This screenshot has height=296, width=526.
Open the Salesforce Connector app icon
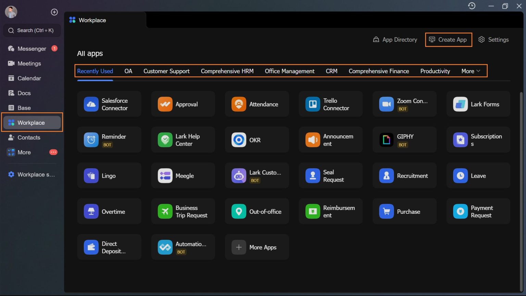point(91,104)
